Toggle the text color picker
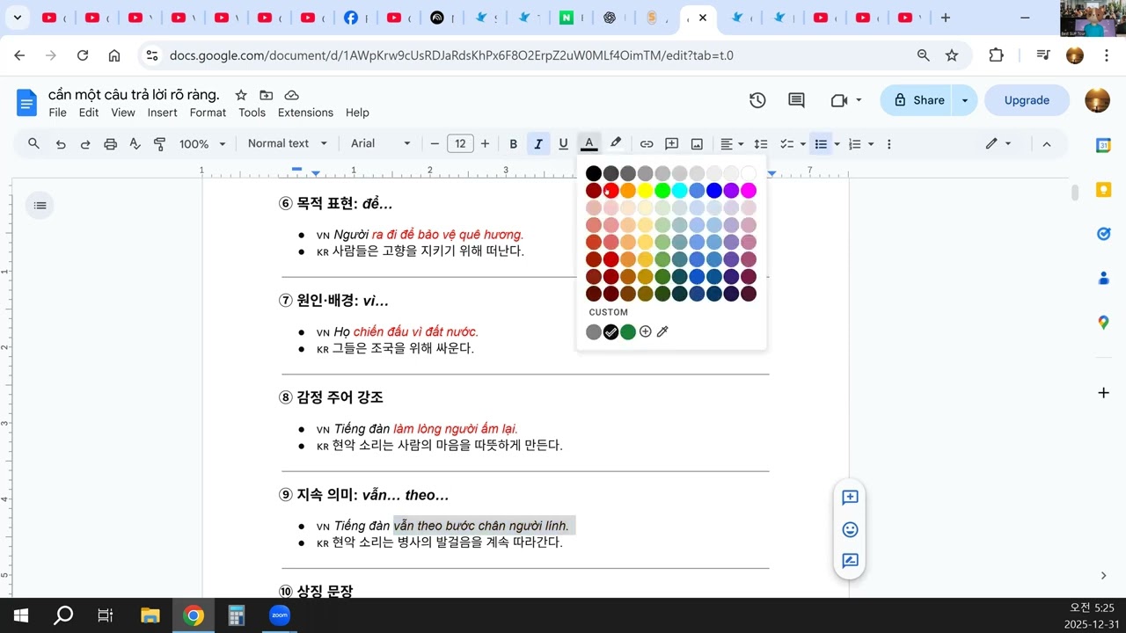 [x=589, y=144]
